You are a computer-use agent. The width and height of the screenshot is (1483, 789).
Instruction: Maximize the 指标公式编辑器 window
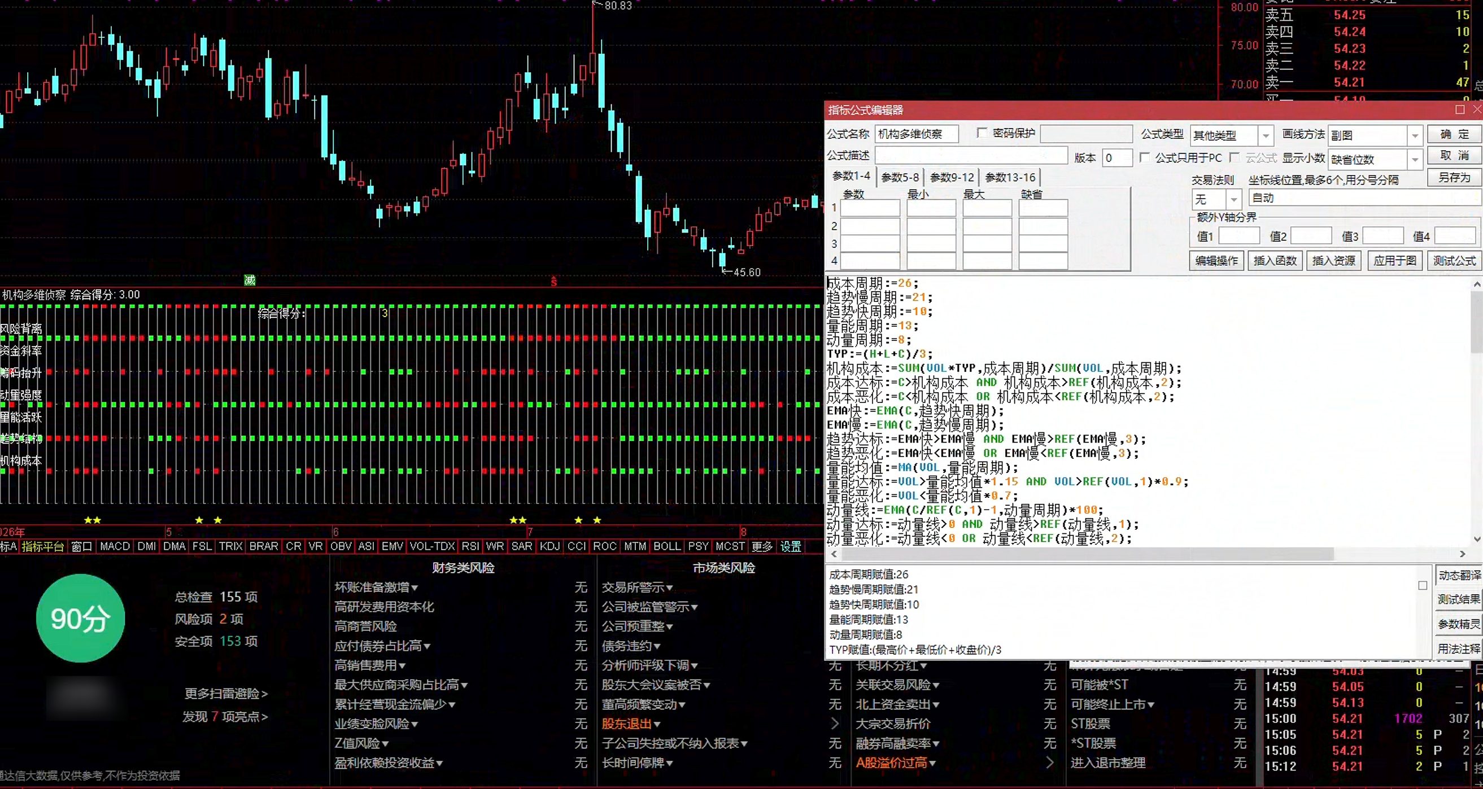click(x=1460, y=109)
